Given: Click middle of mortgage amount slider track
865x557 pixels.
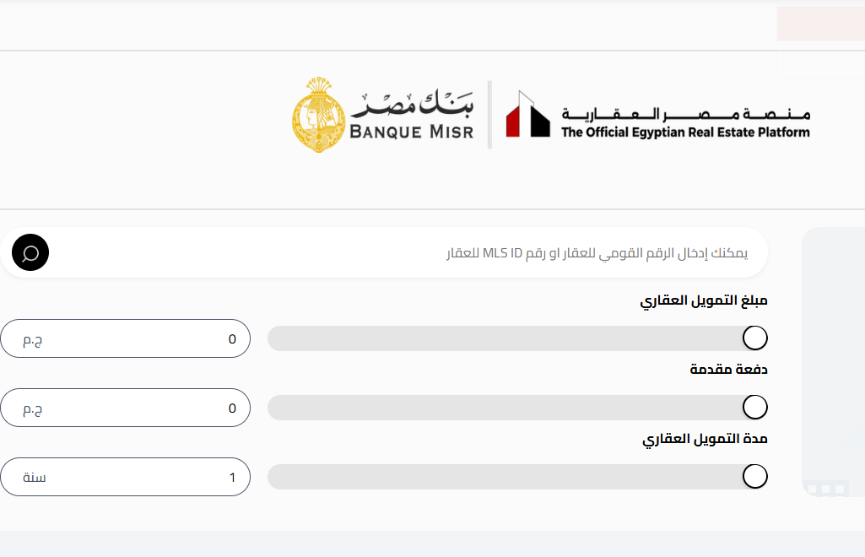Looking at the screenshot, I should [x=516, y=338].
